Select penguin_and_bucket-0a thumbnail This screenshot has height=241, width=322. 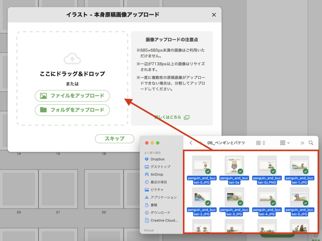pos(234,165)
